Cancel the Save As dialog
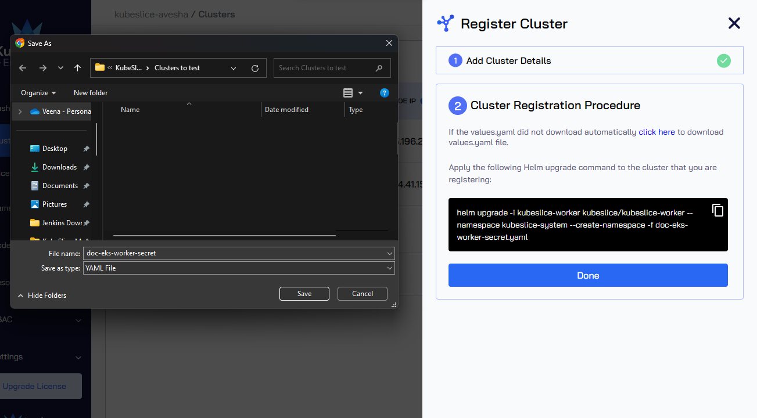 pos(363,294)
